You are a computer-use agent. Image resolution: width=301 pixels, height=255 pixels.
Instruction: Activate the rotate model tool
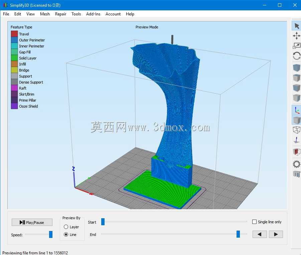point(297,56)
